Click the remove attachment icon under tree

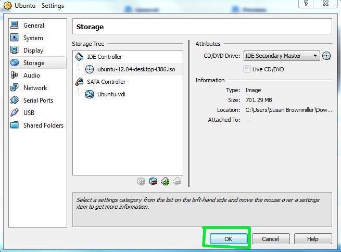153,181
